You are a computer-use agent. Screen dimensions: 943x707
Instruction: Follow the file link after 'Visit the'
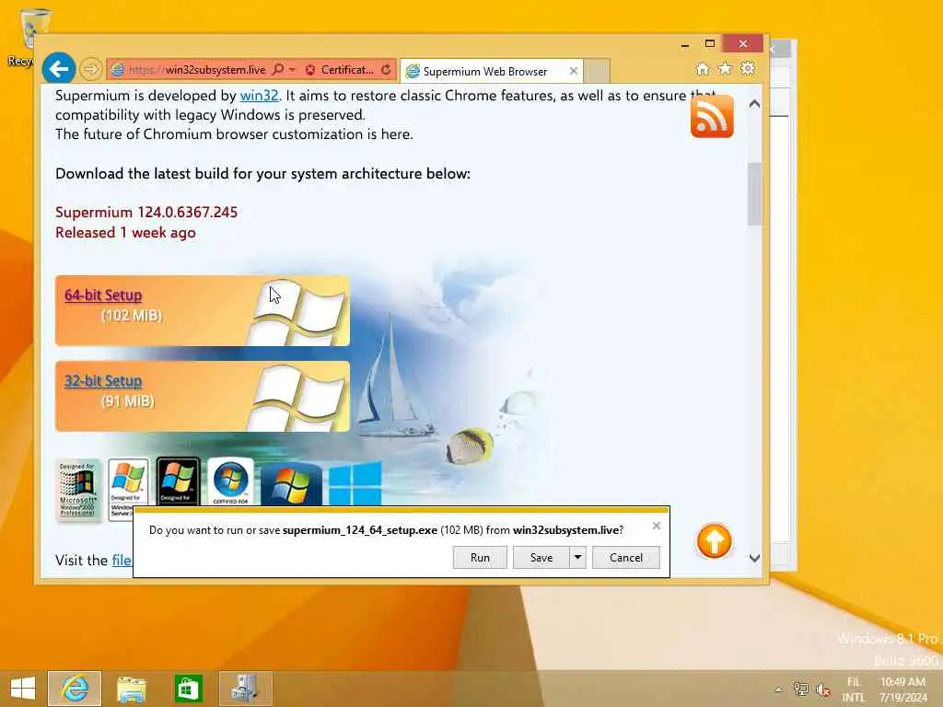pos(121,561)
